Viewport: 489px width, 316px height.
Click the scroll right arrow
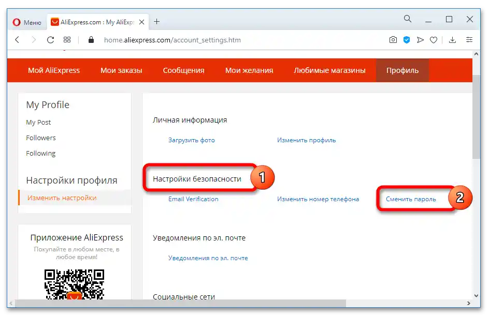click(x=468, y=303)
